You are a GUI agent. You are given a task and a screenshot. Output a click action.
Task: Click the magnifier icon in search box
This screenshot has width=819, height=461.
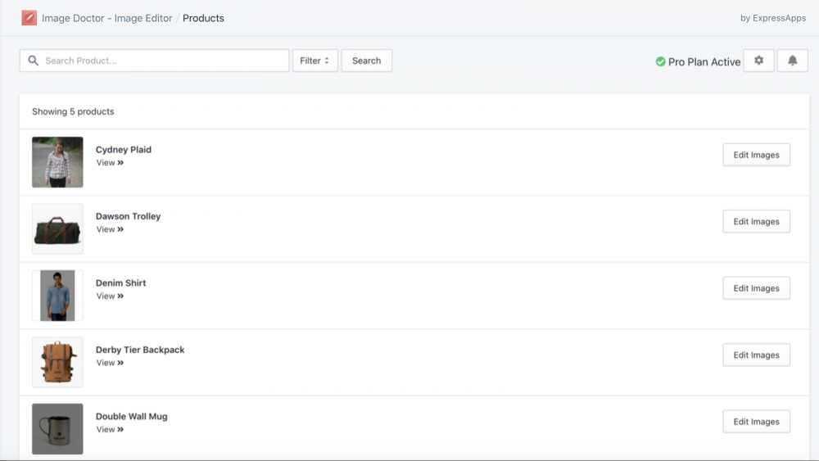(x=34, y=61)
